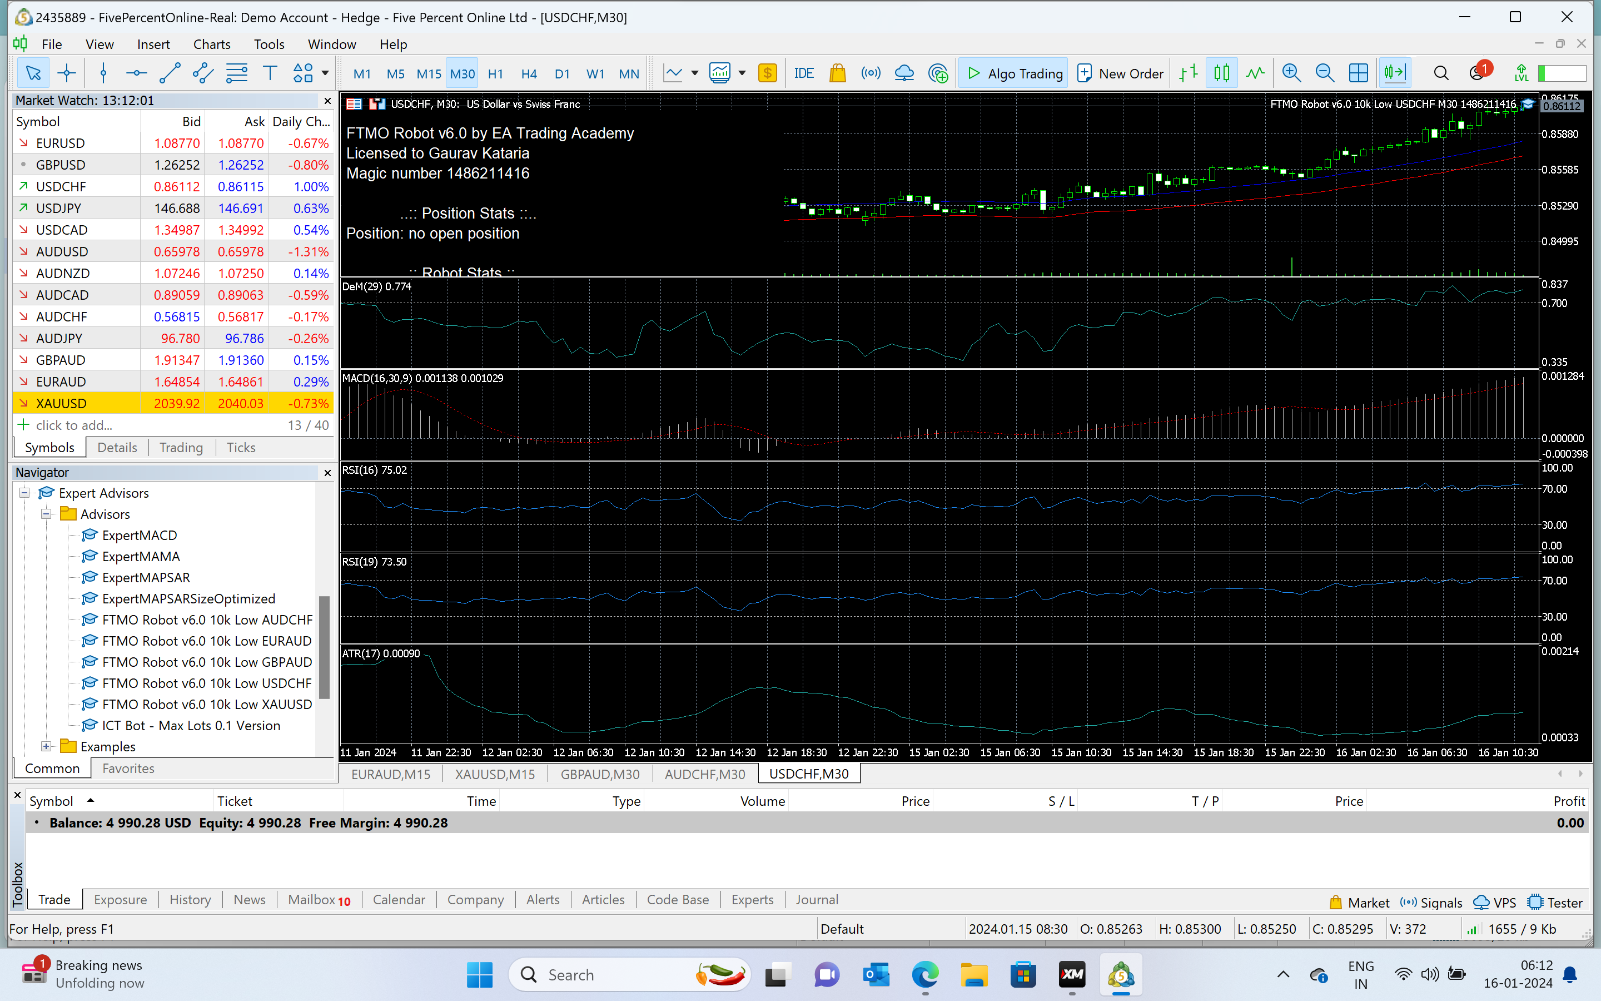Open the Mailbox tab in Toolbox
The image size is (1601, 1001).
[x=319, y=900]
